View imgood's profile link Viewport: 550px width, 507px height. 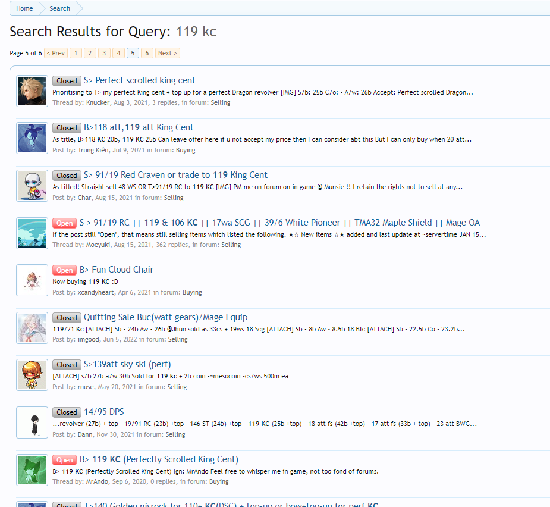(x=89, y=339)
